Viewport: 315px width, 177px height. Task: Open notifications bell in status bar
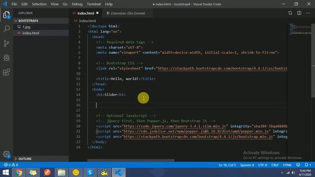tap(308, 165)
